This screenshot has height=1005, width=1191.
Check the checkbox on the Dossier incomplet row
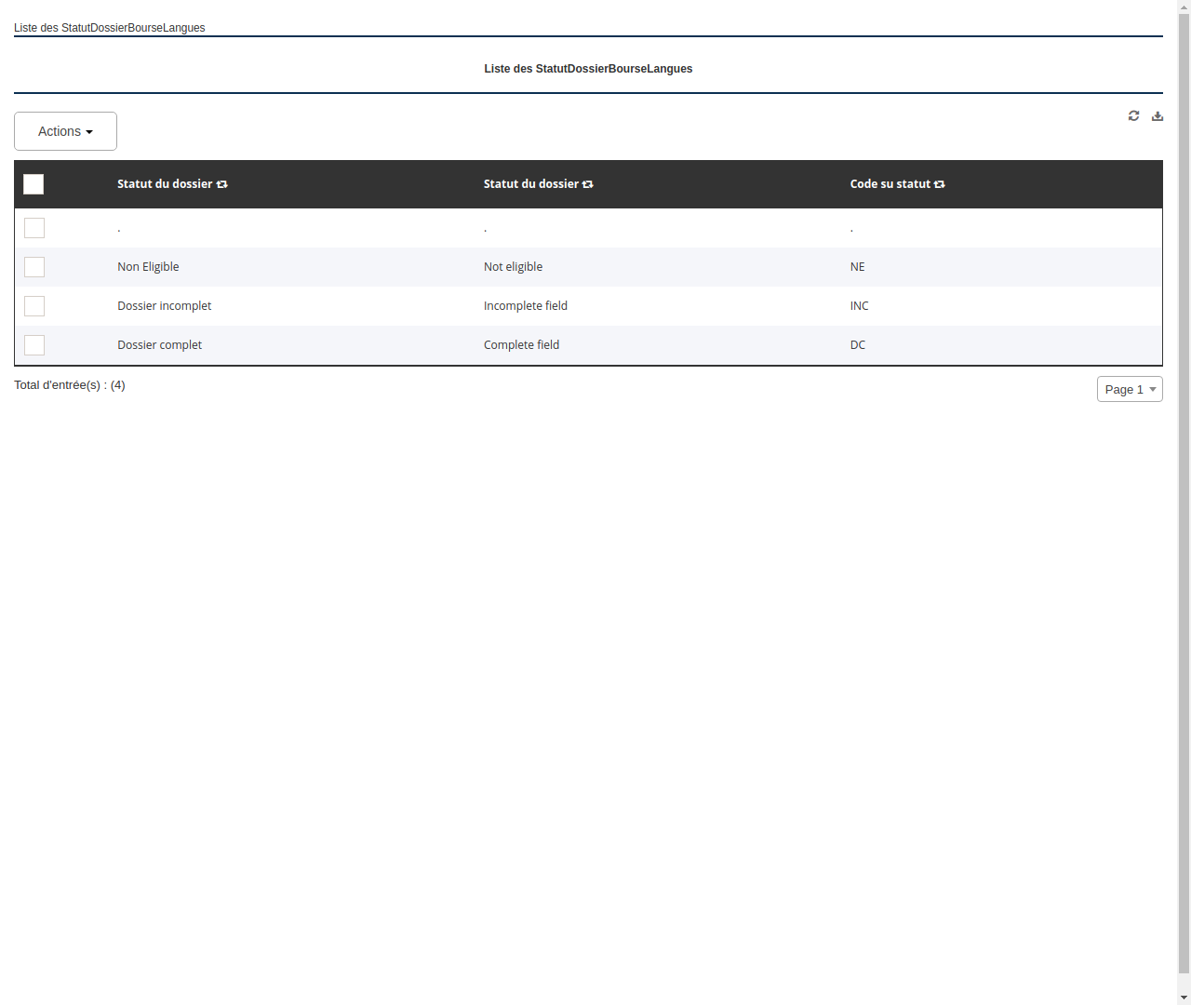click(34, 306)
